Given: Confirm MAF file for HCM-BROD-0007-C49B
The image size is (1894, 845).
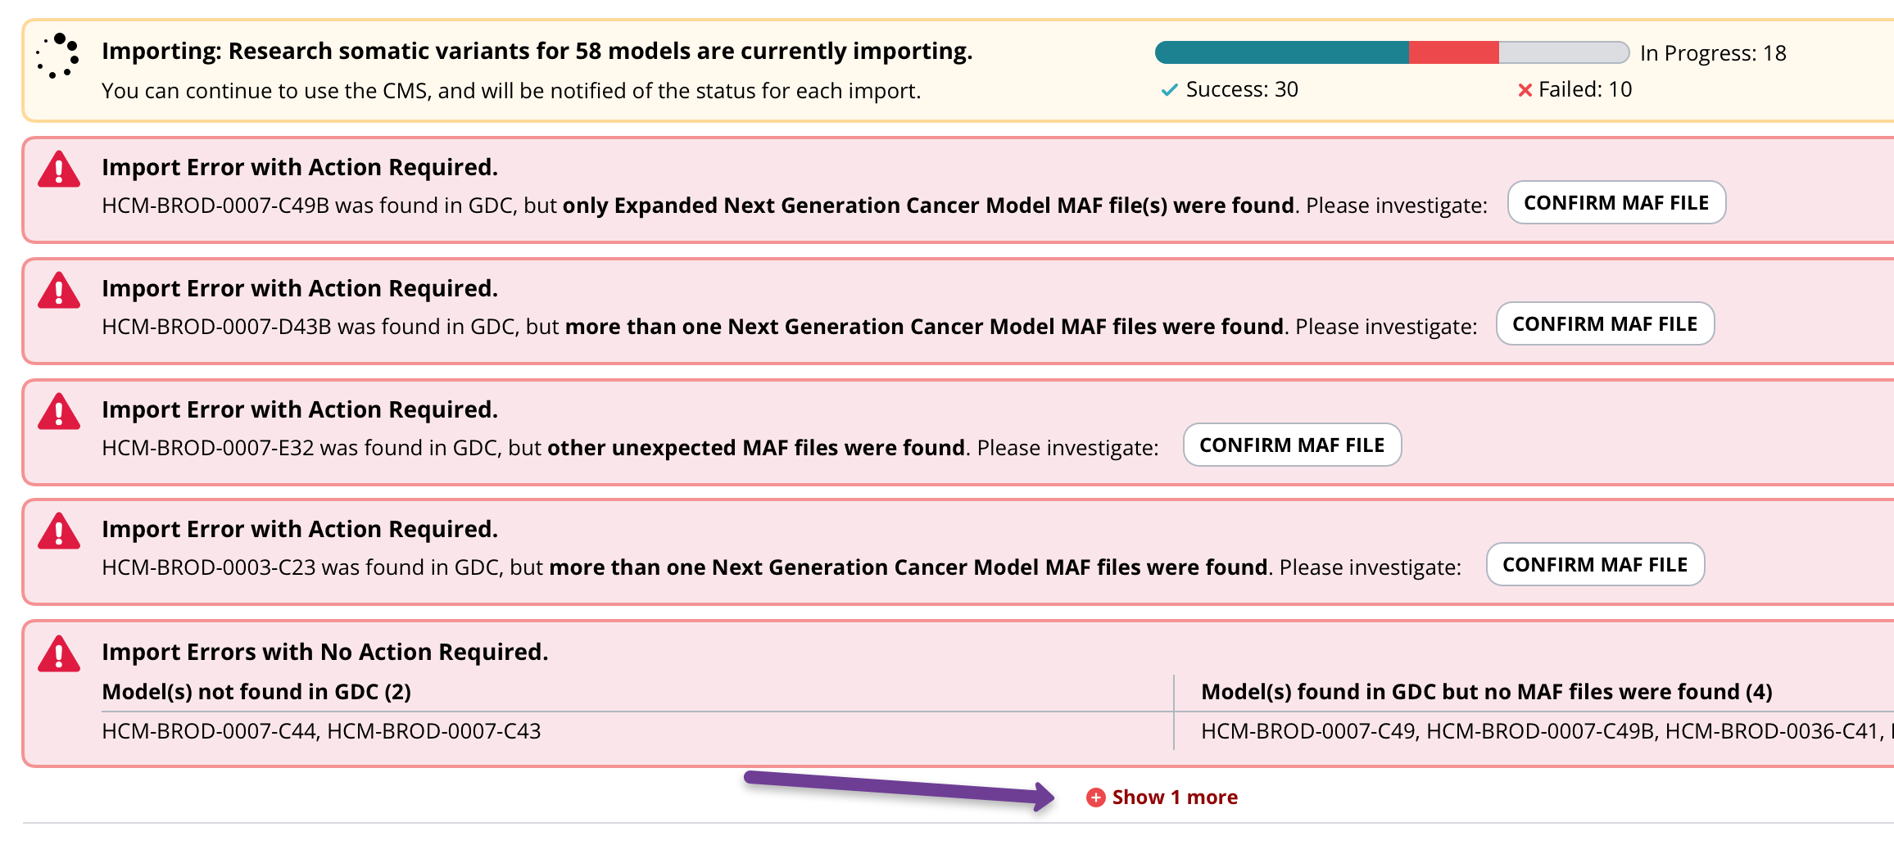Looking at the screenshot, I should (1616, 202).
